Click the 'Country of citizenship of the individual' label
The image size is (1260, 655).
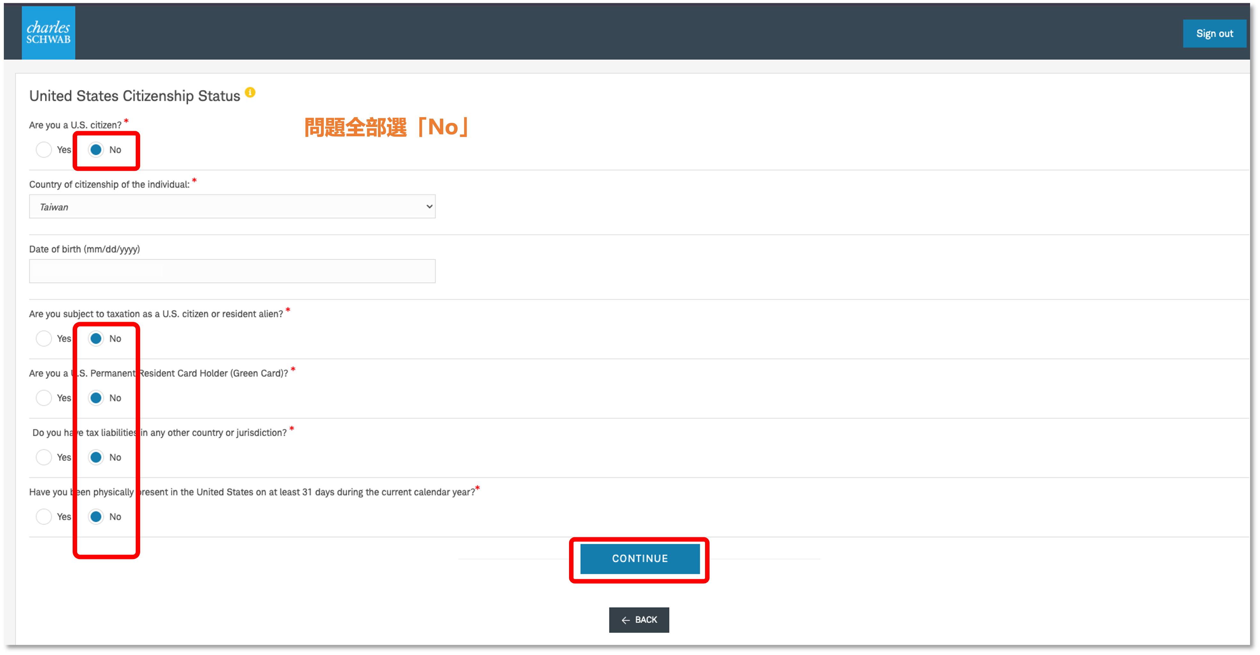[109, 184]
